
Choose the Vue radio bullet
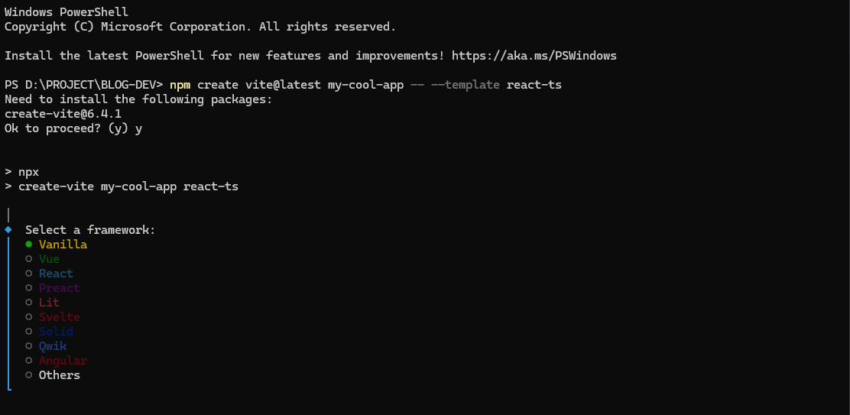click(28, 259)
